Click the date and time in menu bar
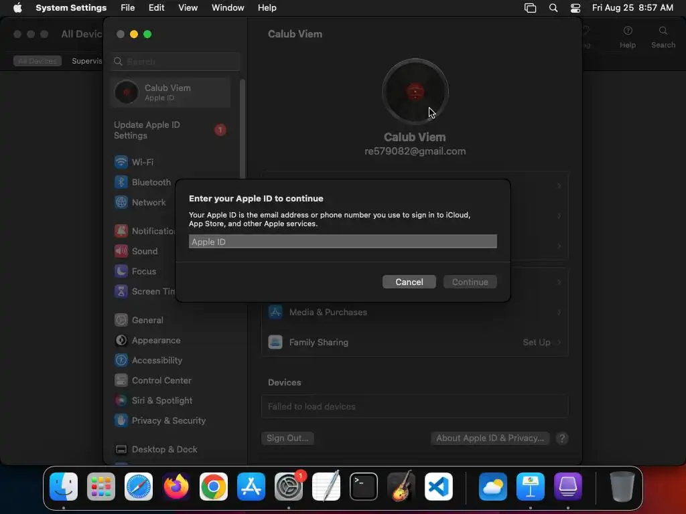Viewport: 686px width, 514px height. point(632,8)
